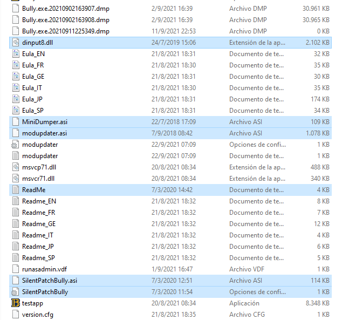This screenshot has height=320, width=342.
Task: Select modupdater with type Documento de texto
Action: click(x=40, y=156)
